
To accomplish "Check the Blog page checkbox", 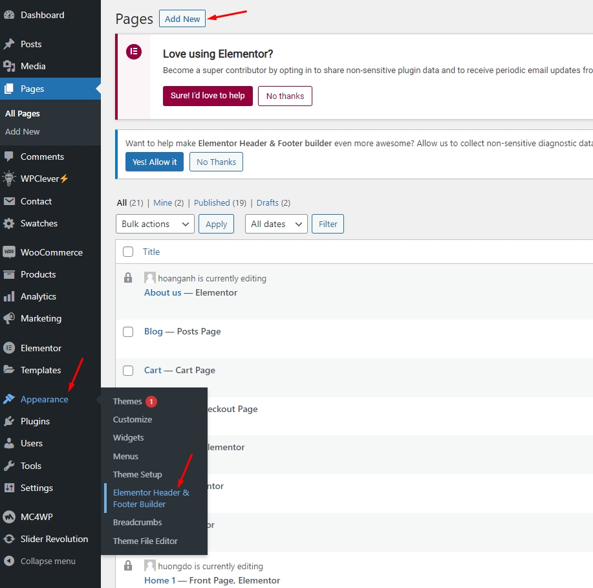I will pyautogui.click(x=128, y=332).
